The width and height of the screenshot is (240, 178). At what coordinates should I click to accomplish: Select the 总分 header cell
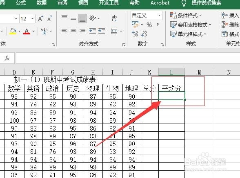coord(149,88)
